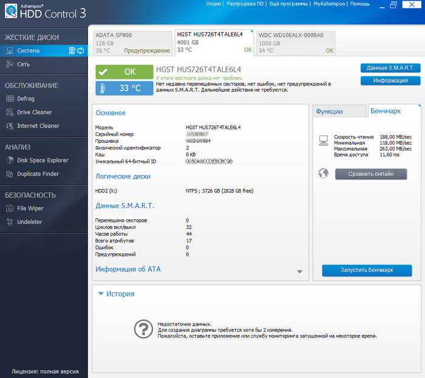
Task: Open the Опции menu
Action: 213,4
